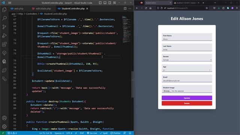The height and width of the screenshot is (135, 240).
Task: Click the Last Name input field
Action: (187, 48)
